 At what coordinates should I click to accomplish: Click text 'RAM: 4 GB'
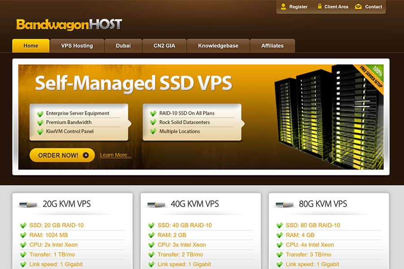click(300, 235)
